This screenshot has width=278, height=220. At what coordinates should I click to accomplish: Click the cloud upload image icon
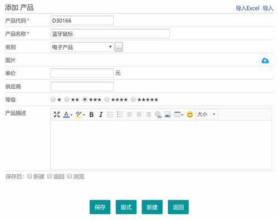point(265,60)
